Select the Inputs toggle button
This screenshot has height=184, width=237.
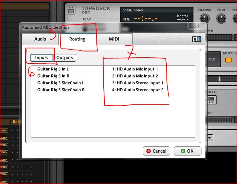coord(41,58)
